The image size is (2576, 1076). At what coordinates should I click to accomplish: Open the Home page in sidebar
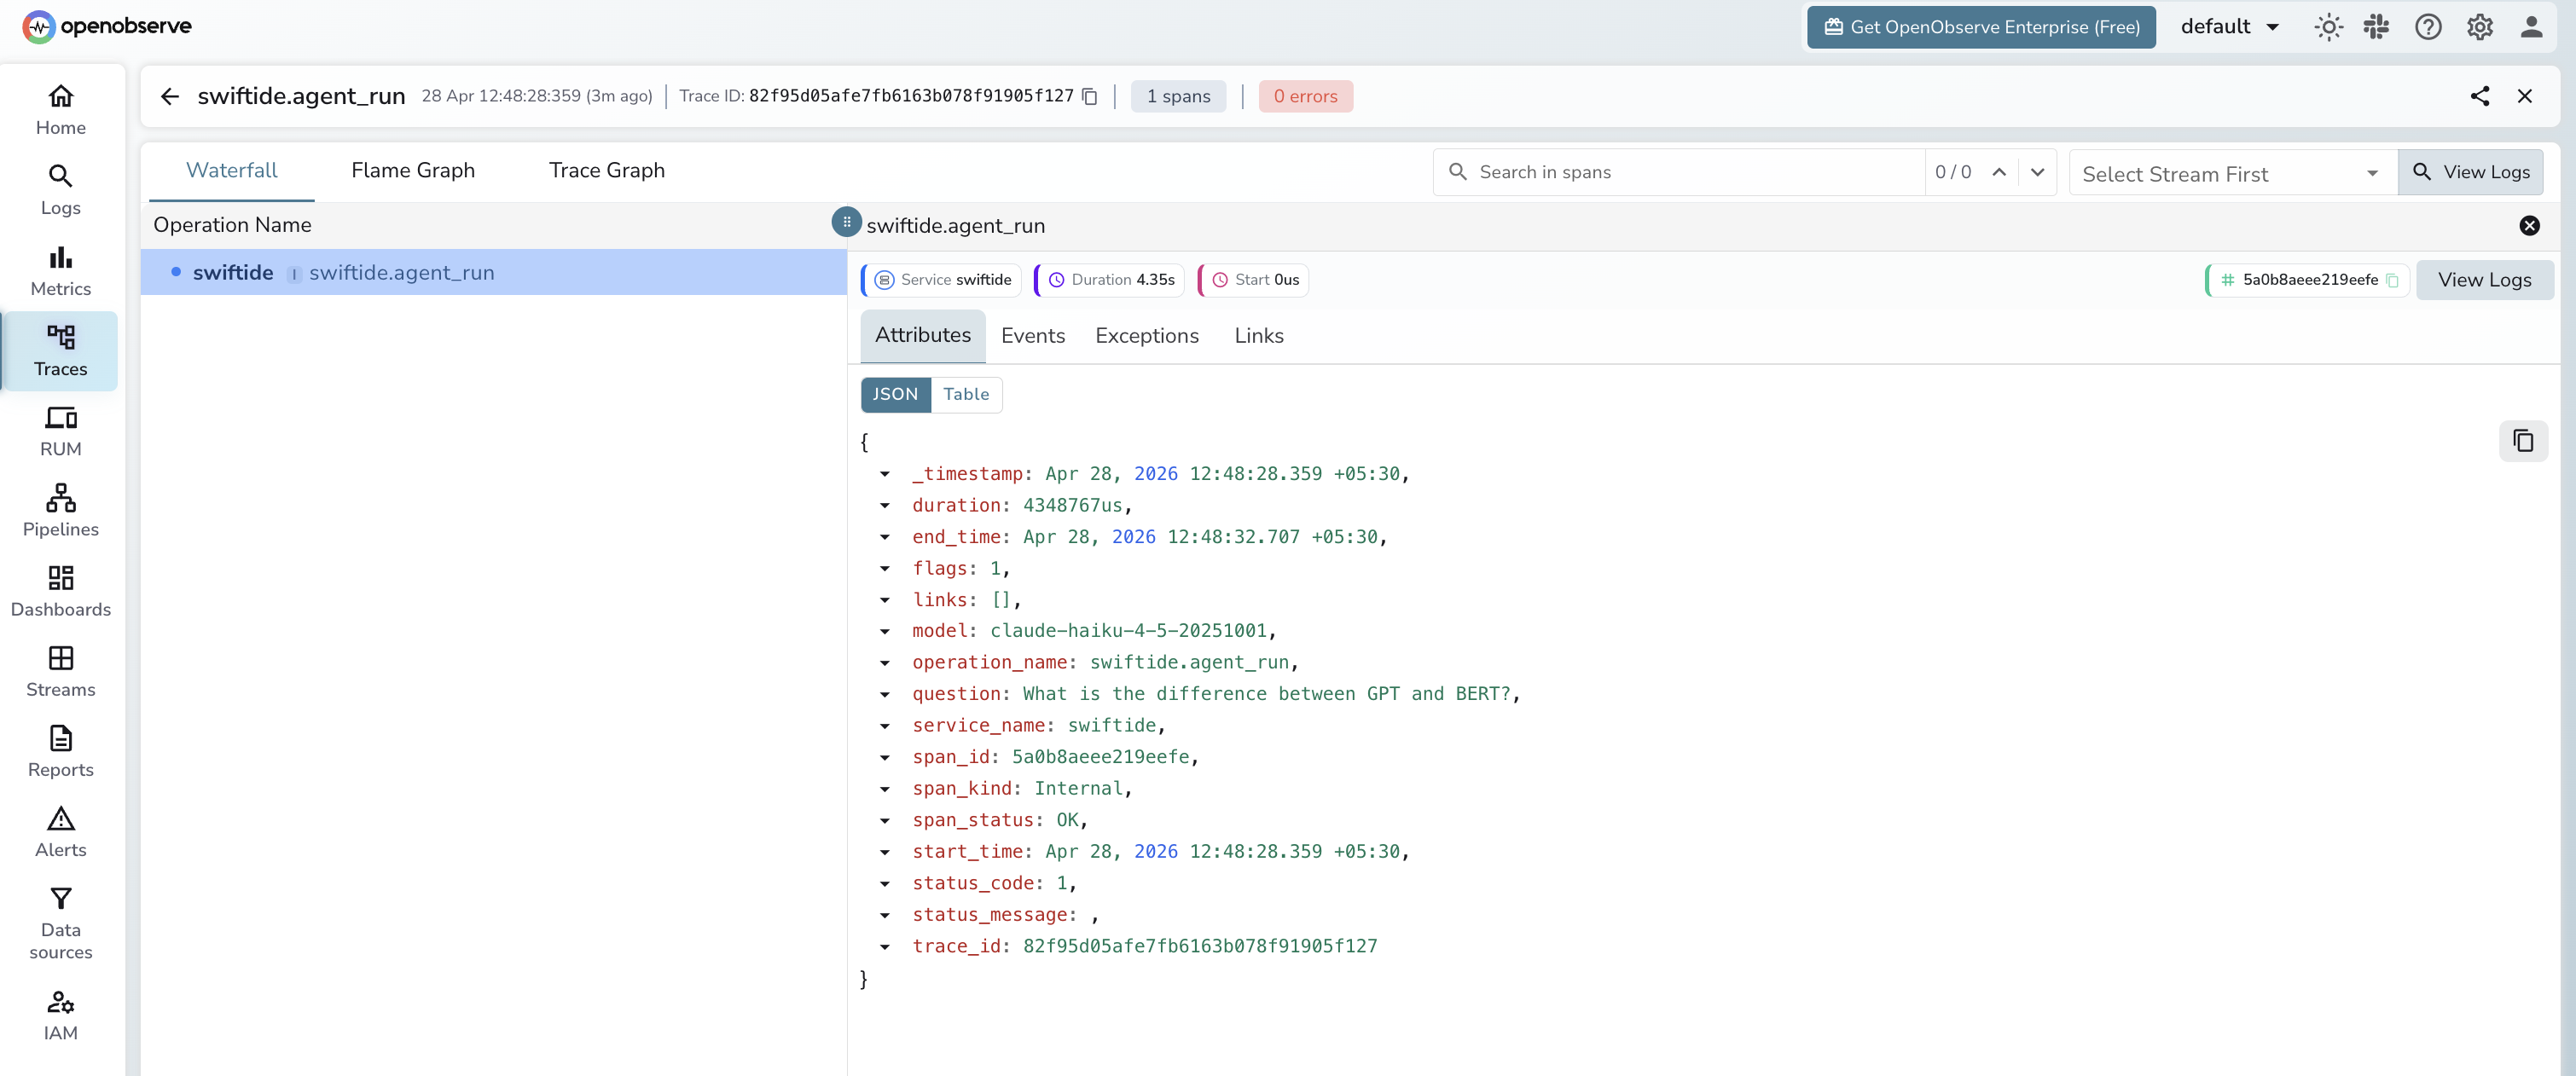(60, 110)
